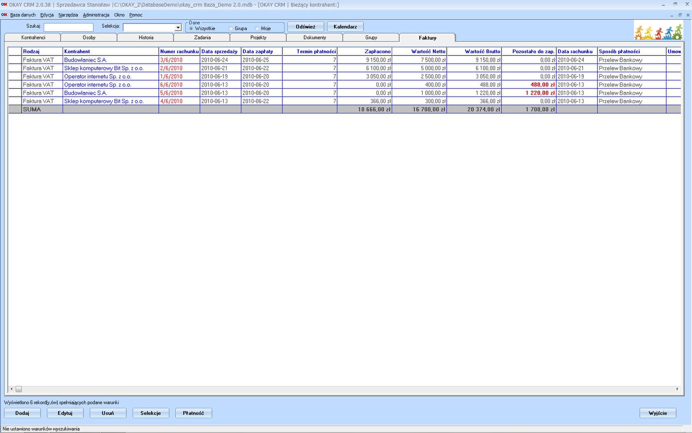Select invoice number 3/6/2010
Viewport: 692px width, 433px height.
pyautogui.click(x=179, y=60)
